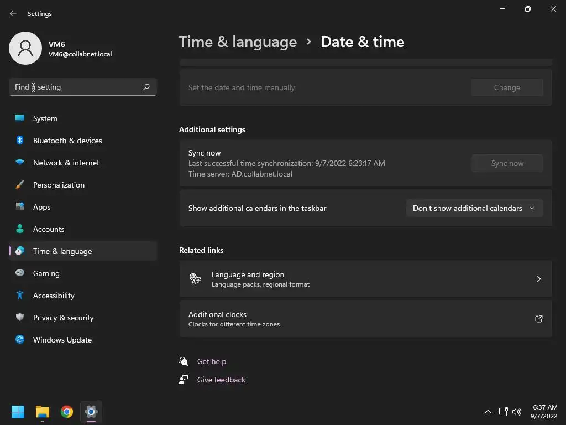
Task: Click the volume speaker tray icon
Action: click(x=517, y=412)
